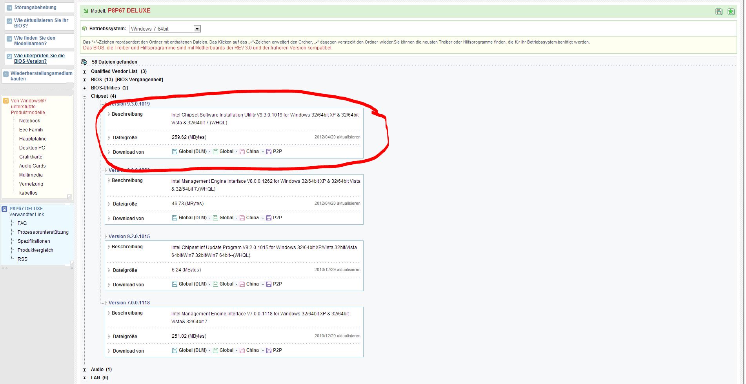Click the green arrow icon beside Modell
746x384 pixels.
point(86,11)
